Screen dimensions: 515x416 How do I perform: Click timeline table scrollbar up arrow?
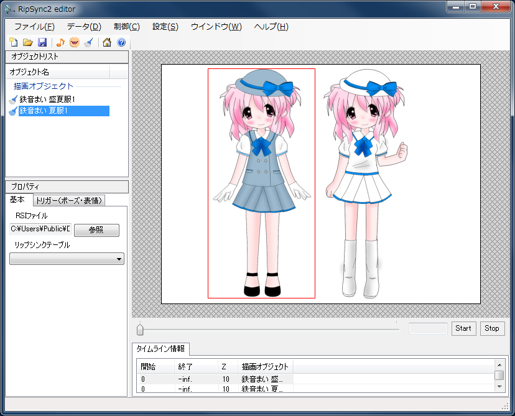point(499,365)
